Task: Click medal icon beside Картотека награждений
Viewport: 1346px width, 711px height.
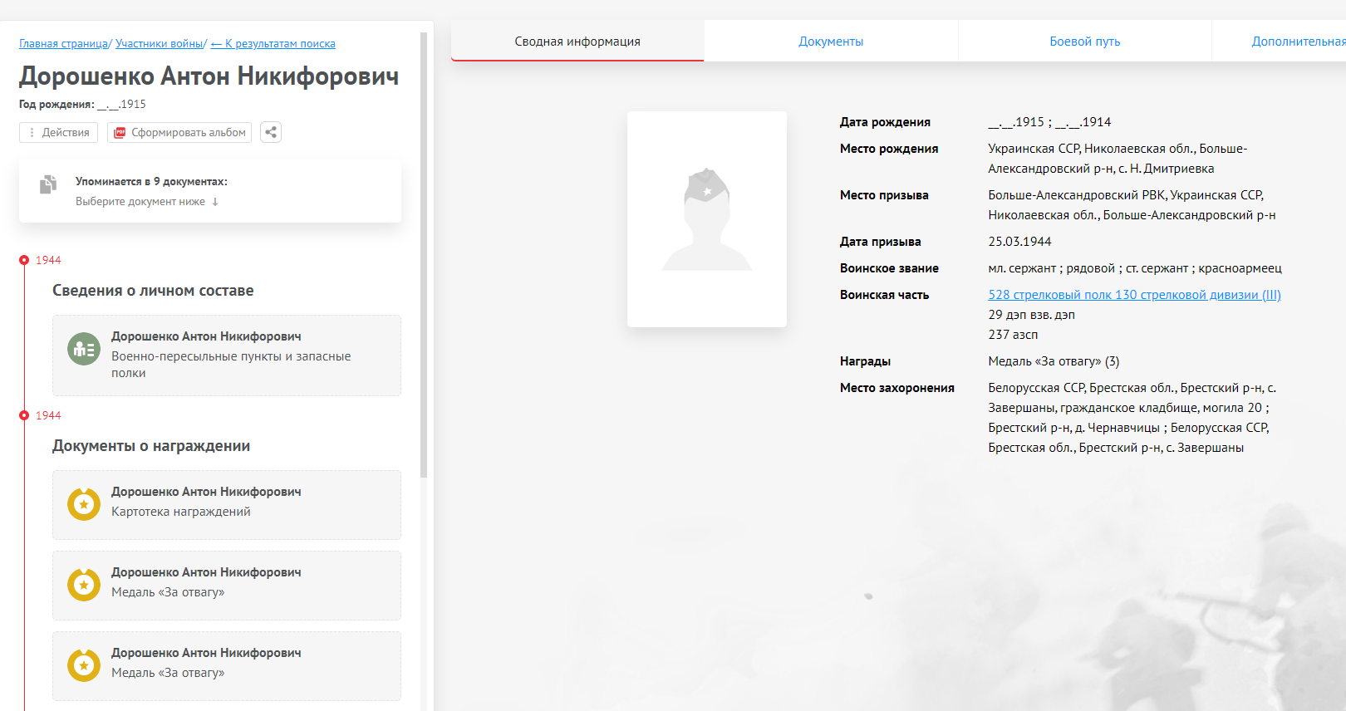Action: (x=84, y=504)
